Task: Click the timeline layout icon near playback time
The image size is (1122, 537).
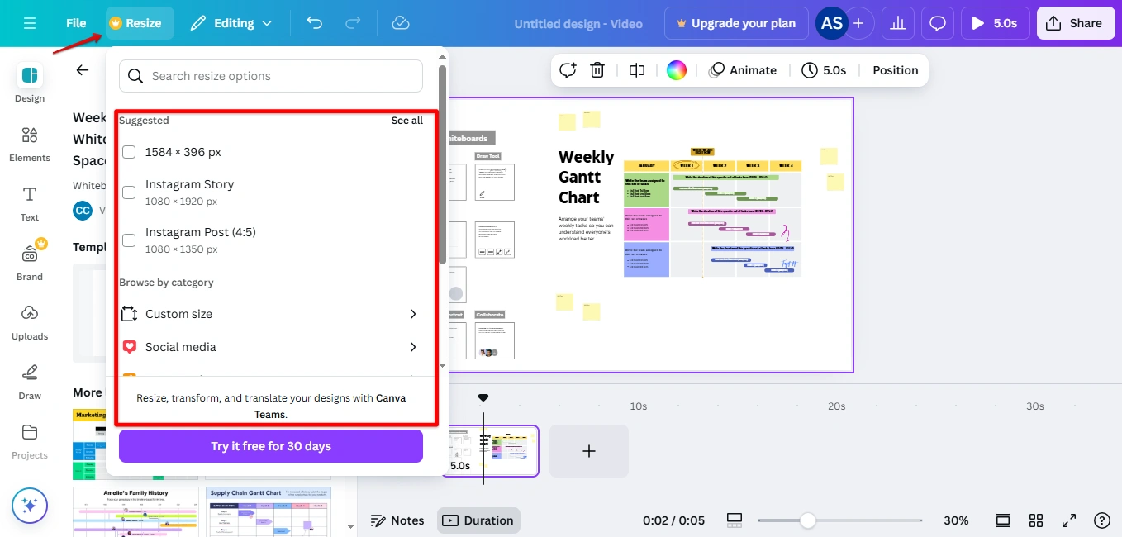Action: tap(734, 520)
